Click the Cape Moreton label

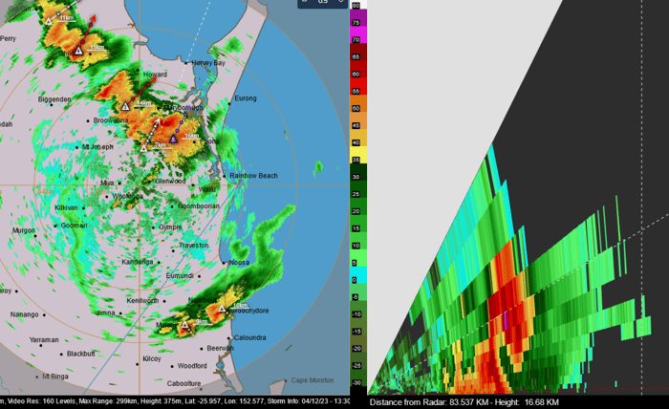click(313, 380)
